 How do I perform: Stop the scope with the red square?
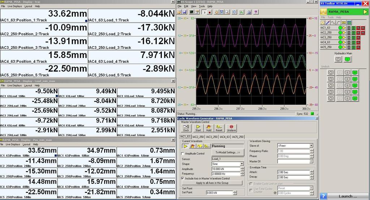coord(210,12)
